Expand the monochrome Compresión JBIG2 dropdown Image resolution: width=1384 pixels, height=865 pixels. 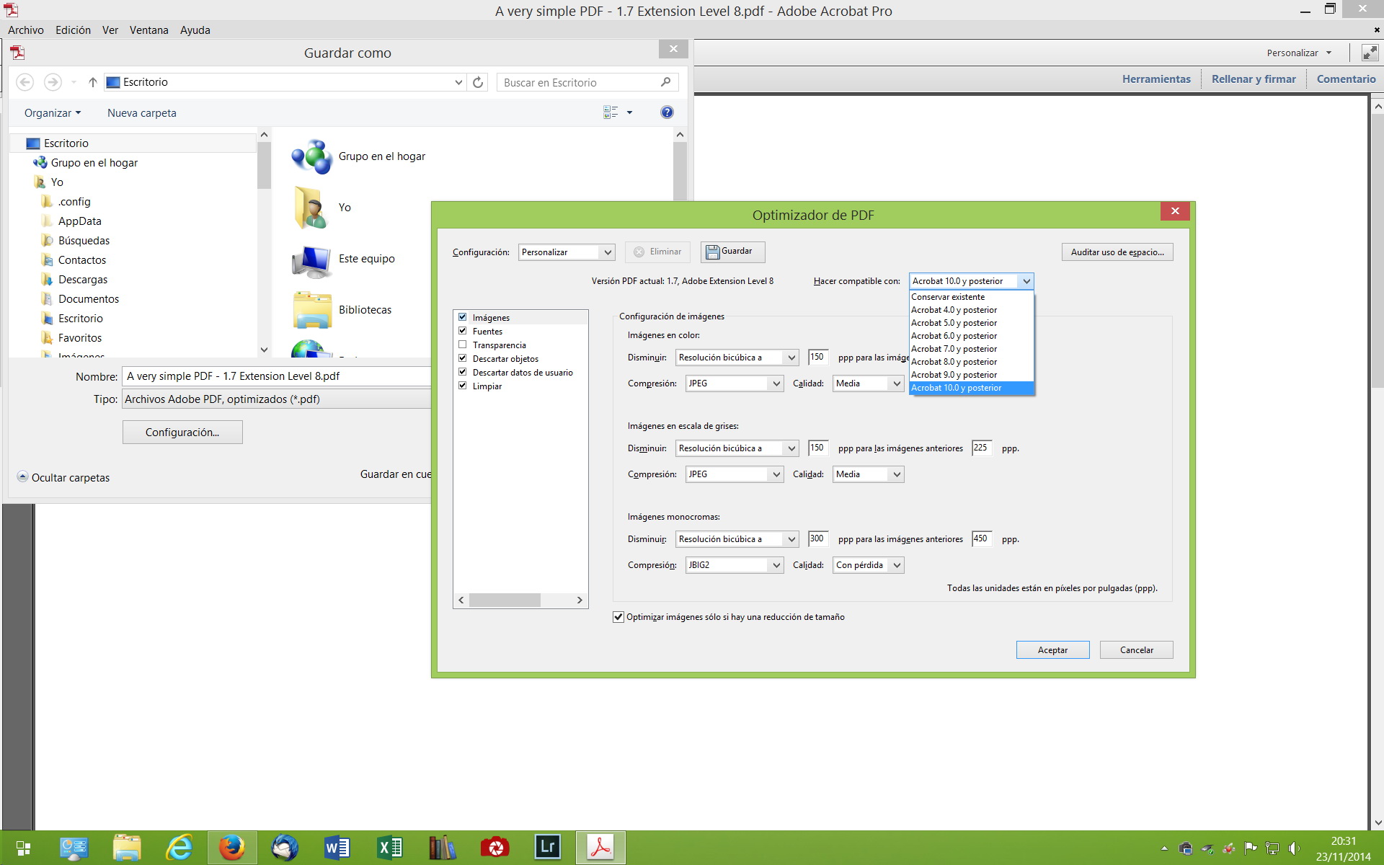click(734, 565)
